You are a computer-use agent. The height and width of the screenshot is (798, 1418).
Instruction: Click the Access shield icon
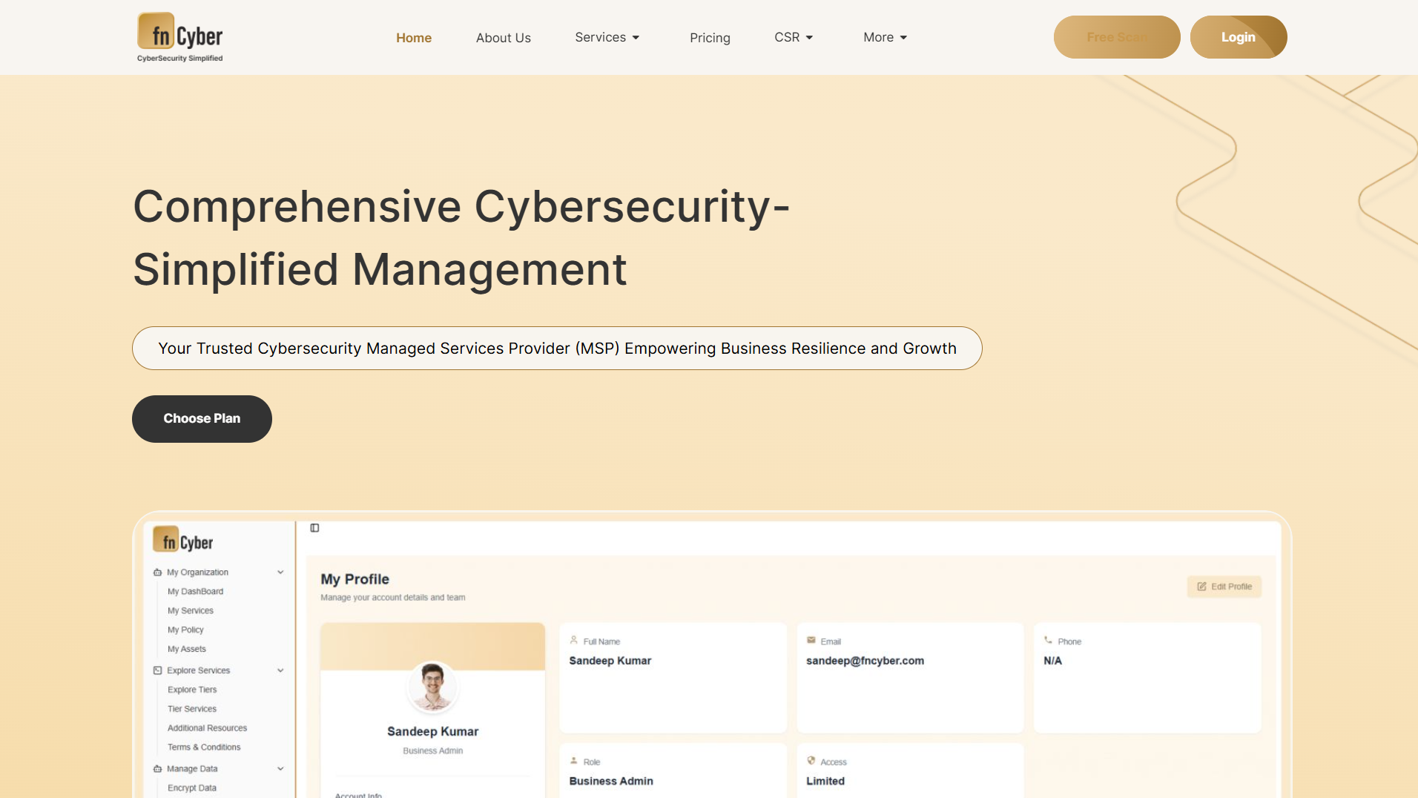[x=811, y=761]
